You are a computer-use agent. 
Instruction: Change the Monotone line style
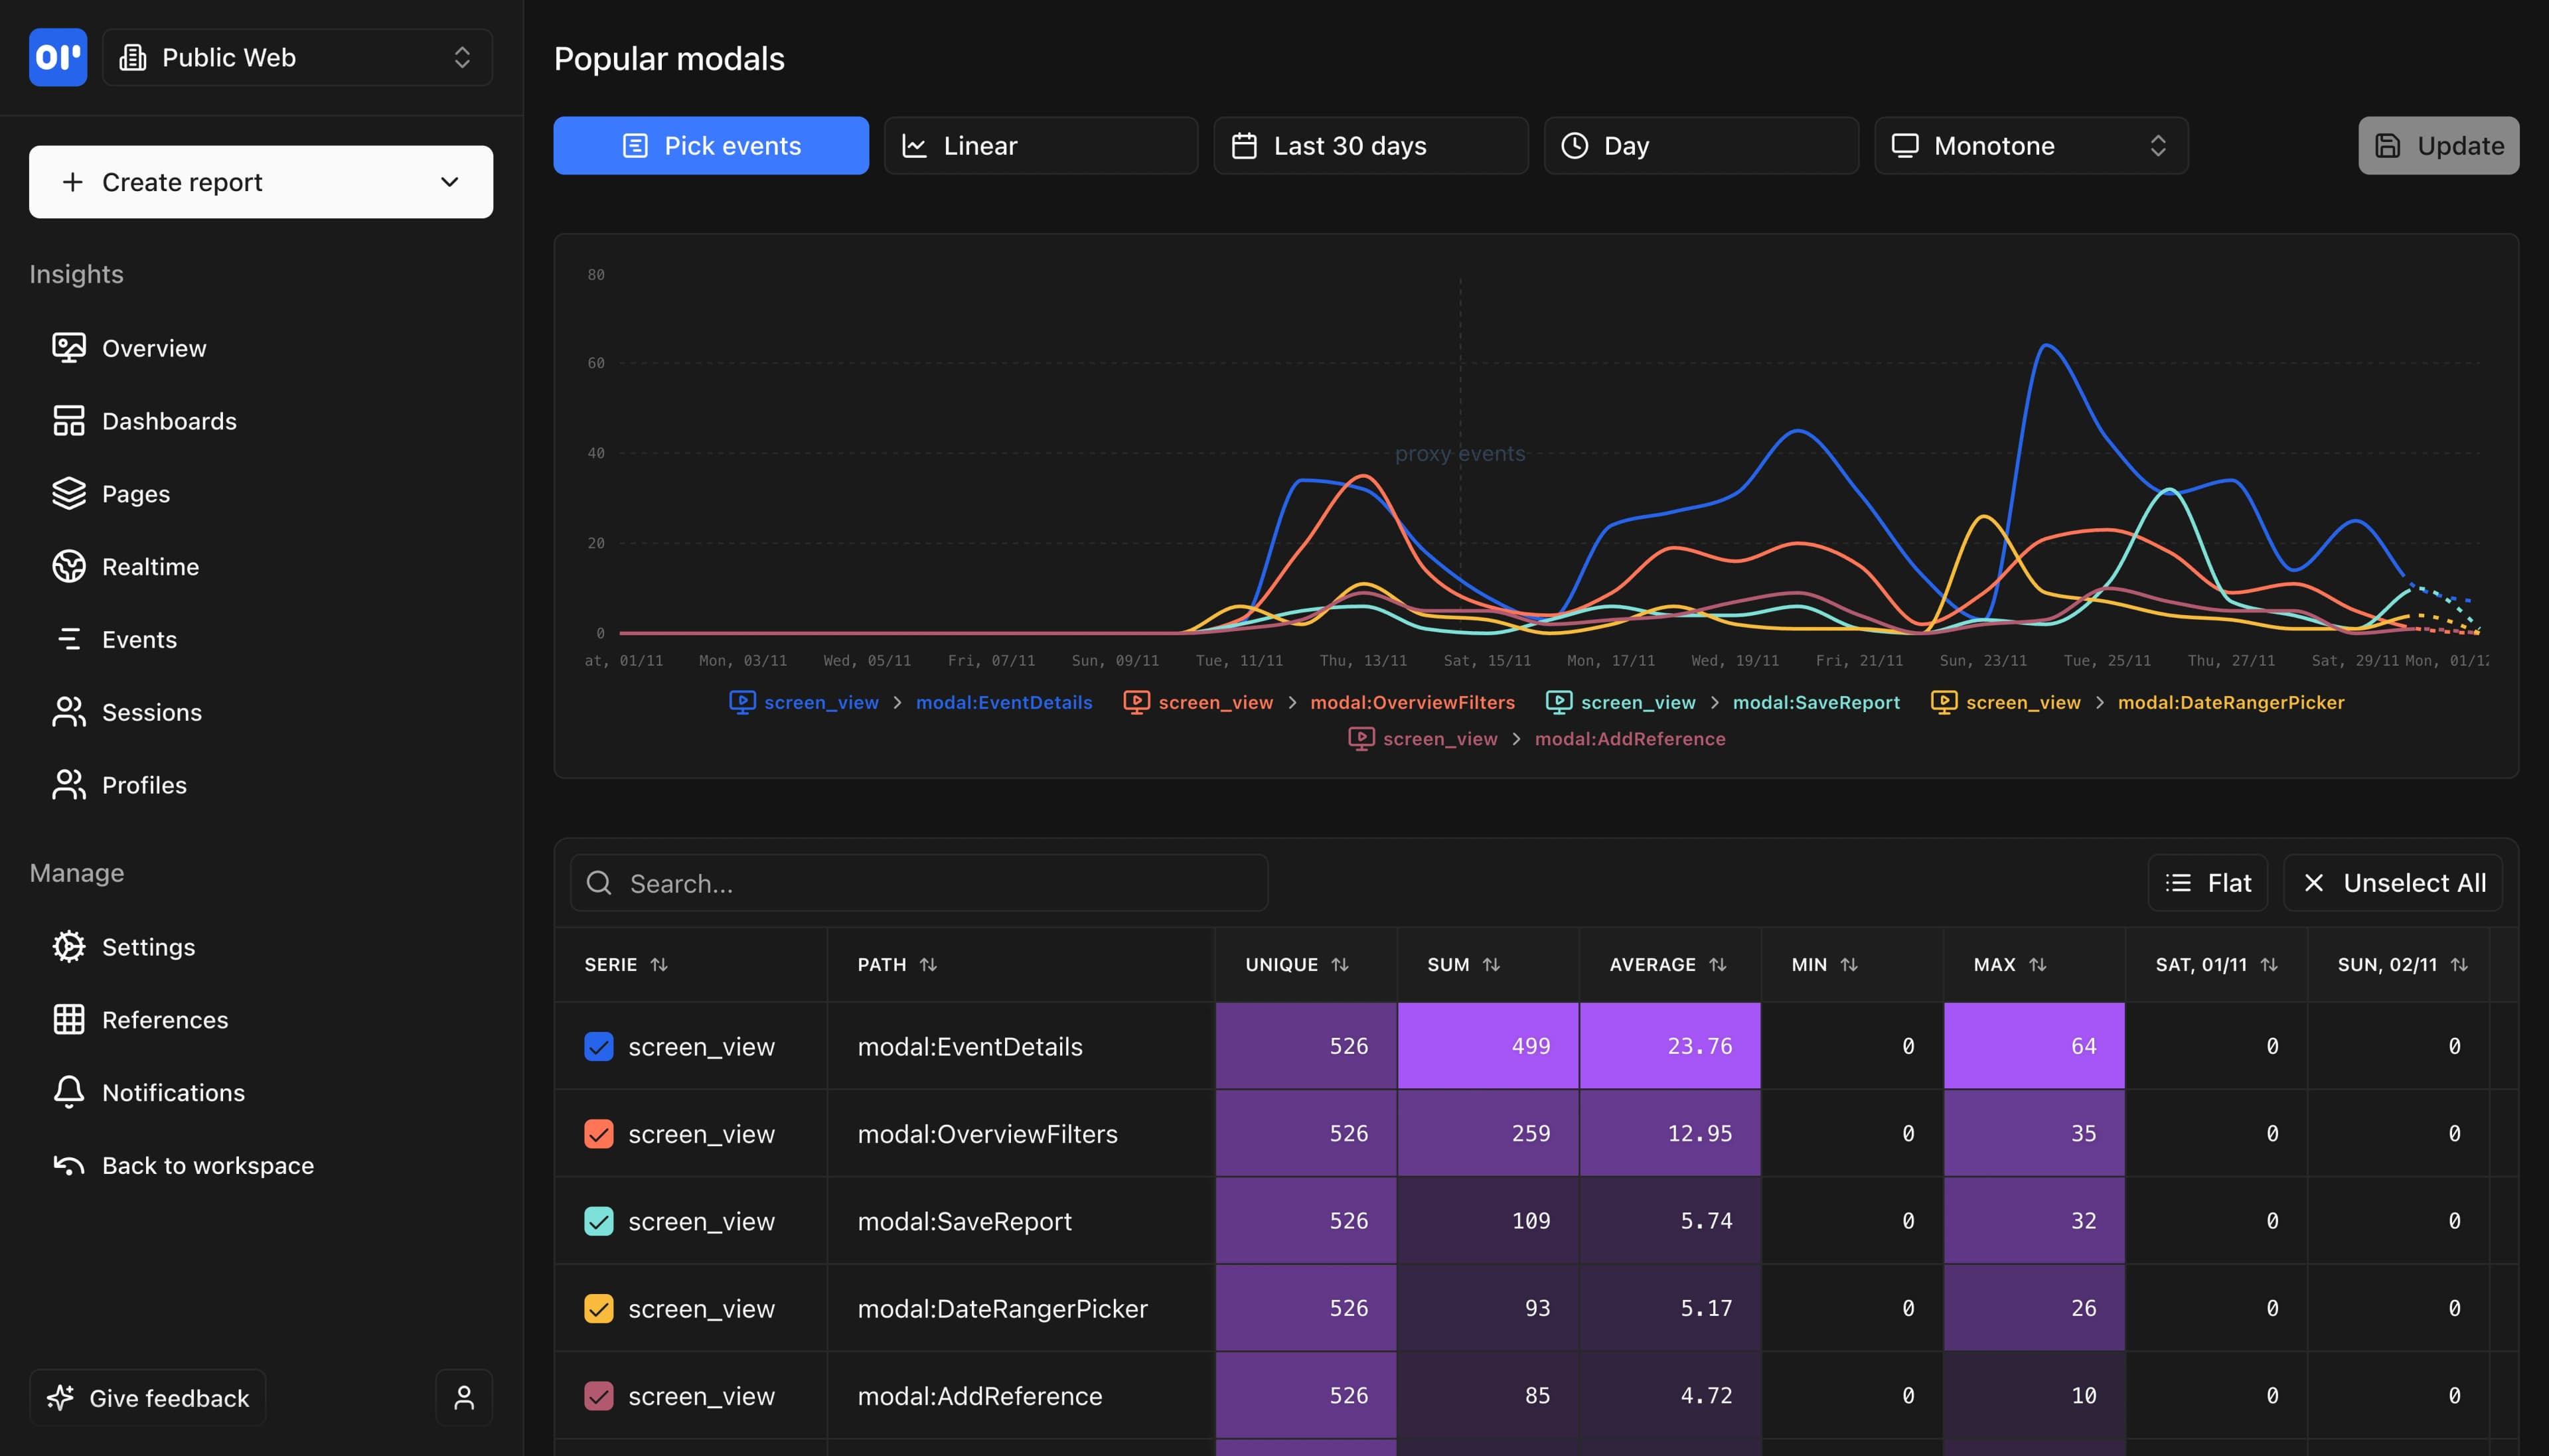pyautogui.click(x=2030, y=145)
